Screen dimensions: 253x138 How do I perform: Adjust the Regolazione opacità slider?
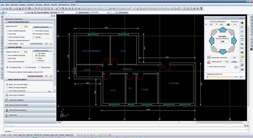(x=222, y=77)
